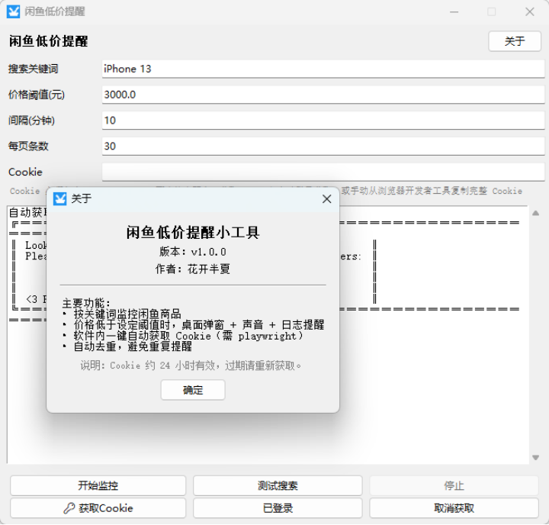Close the main 闲鱼低价提醒 window
549x525 pixels.
[530, 12]
